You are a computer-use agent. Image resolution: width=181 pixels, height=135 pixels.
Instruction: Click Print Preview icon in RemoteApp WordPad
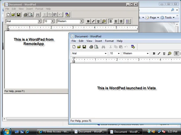pos(31,15)
